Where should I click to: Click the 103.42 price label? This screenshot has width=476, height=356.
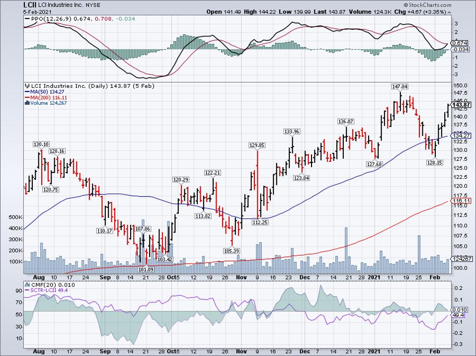coord(165,260)
